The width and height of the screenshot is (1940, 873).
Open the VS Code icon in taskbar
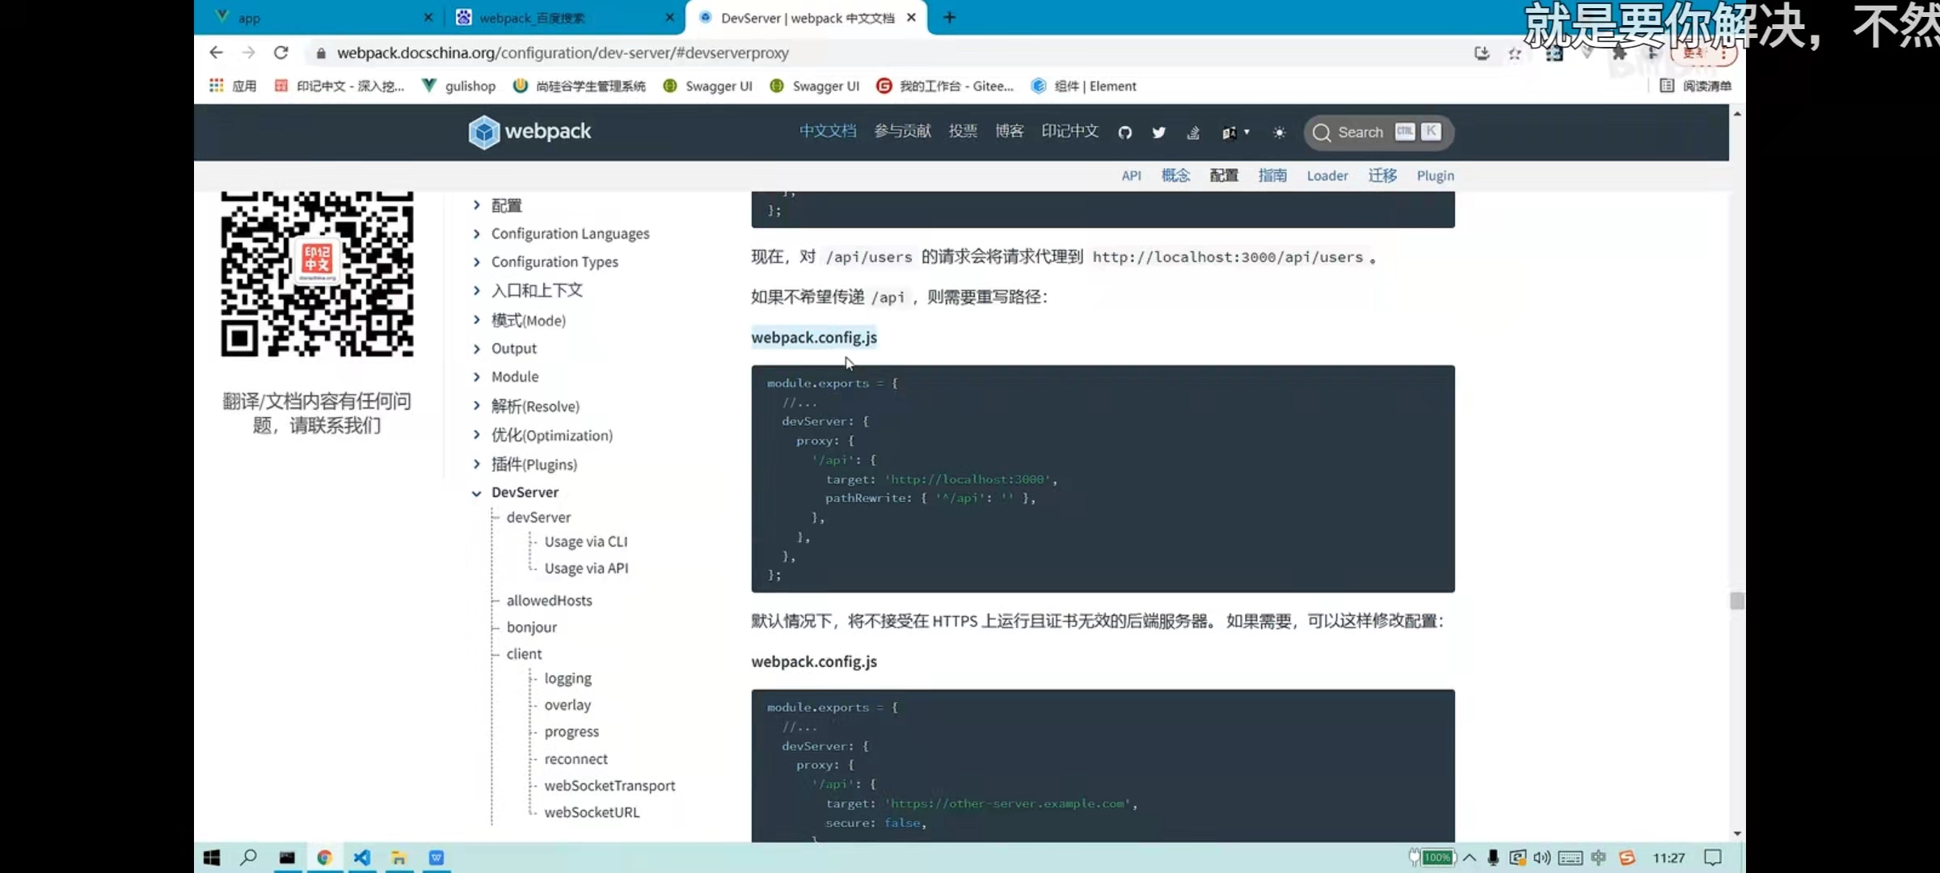361,858
